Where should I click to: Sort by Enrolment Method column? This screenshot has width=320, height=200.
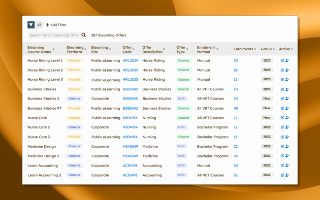[217, 49]
